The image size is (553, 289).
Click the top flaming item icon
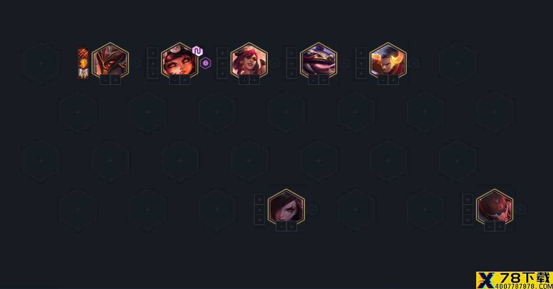[83, 53]
